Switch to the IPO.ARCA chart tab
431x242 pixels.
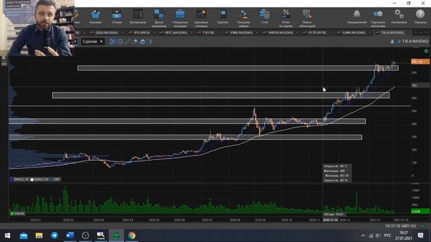pos(141,33)
